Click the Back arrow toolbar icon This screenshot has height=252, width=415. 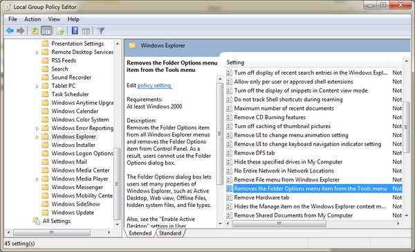(x=10, y=31)
